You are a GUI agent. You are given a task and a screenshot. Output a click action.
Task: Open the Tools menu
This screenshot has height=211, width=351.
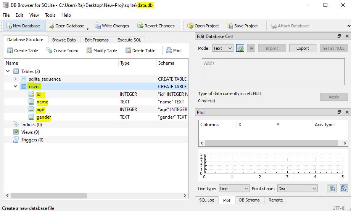pyautogui.click(x=50, y=15)
